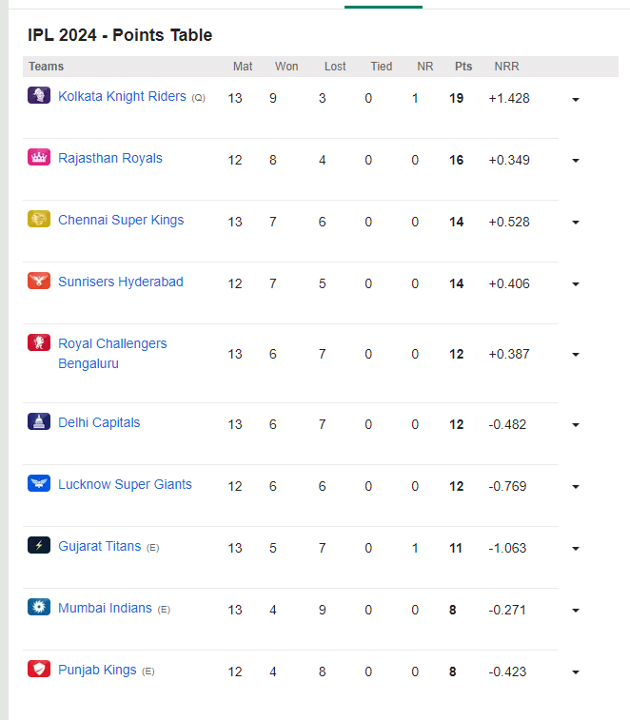Click the Lucknow Super Giants blue logo
This screenshot has height=720, width=630.
click(x=39, y=483)
